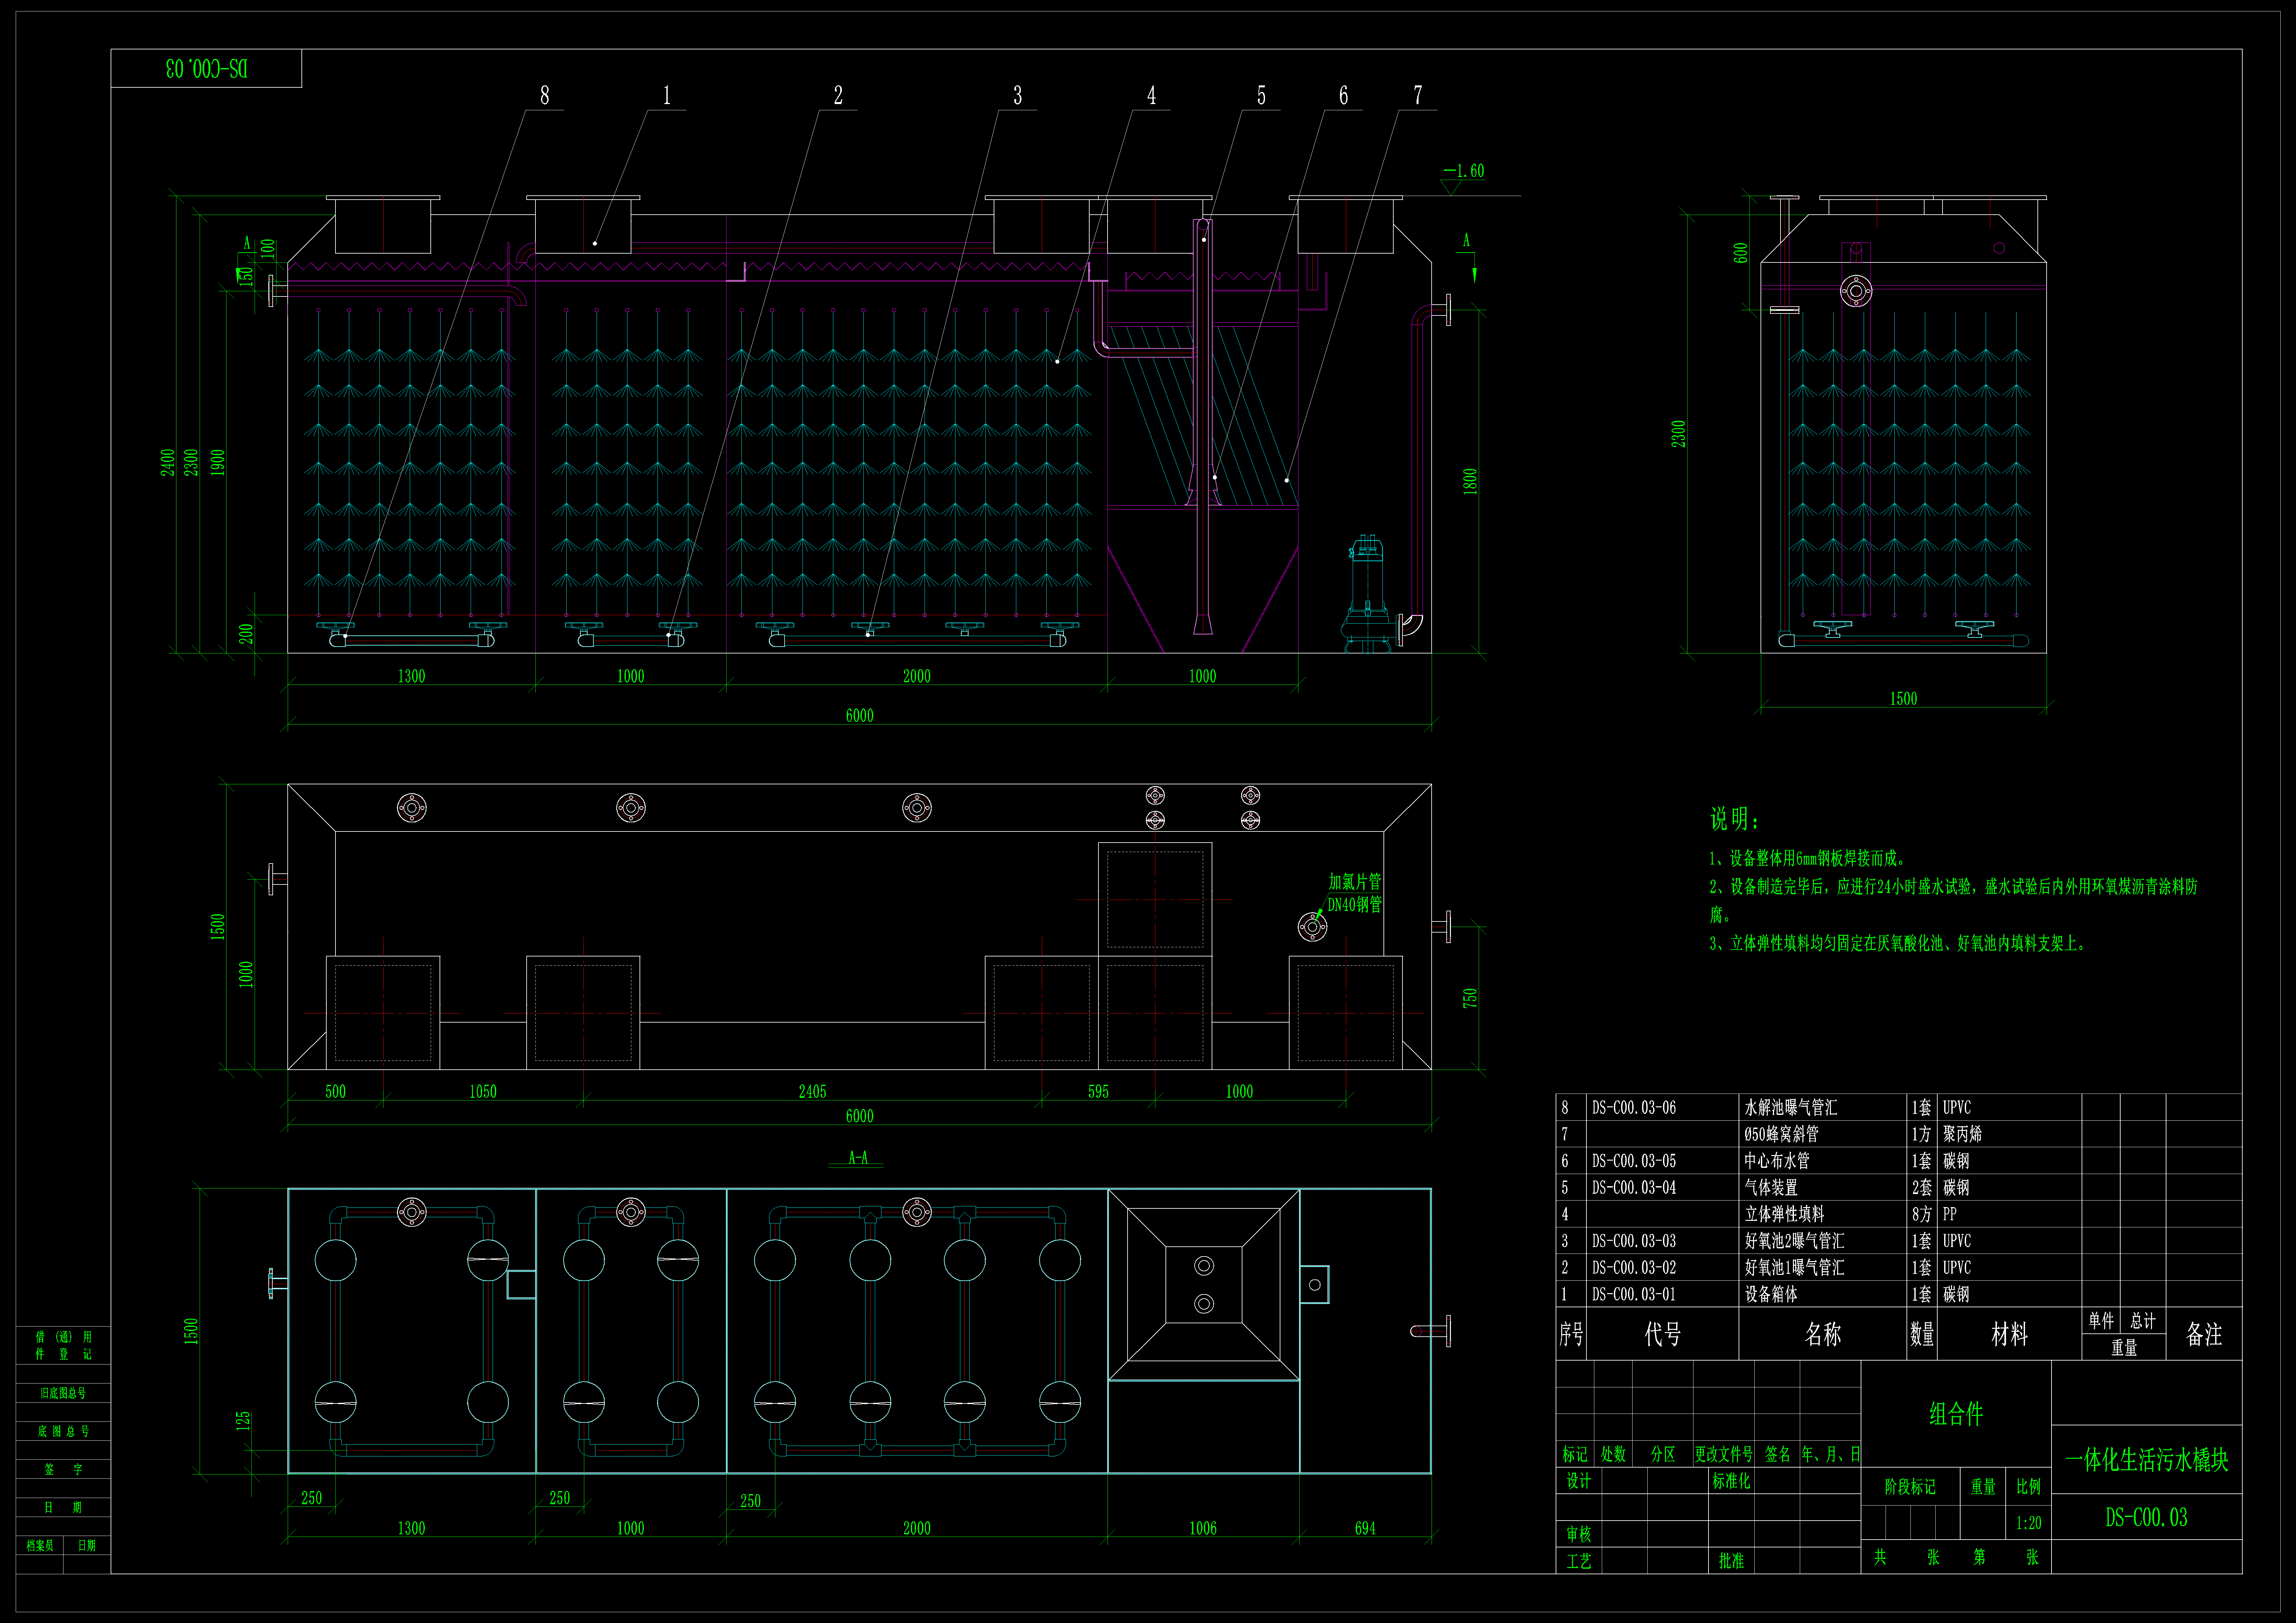2296x1623 pixels.
Task: Select the 1006 dimension in section A-A
Action: click(1203, 1528)
